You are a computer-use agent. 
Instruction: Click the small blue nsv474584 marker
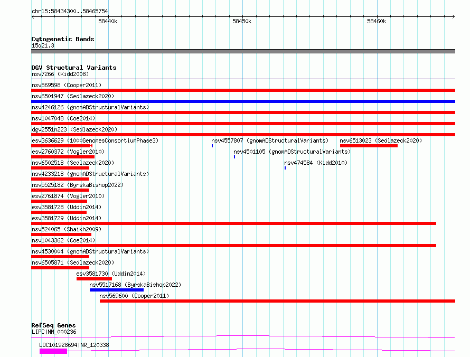pos(285,168)
